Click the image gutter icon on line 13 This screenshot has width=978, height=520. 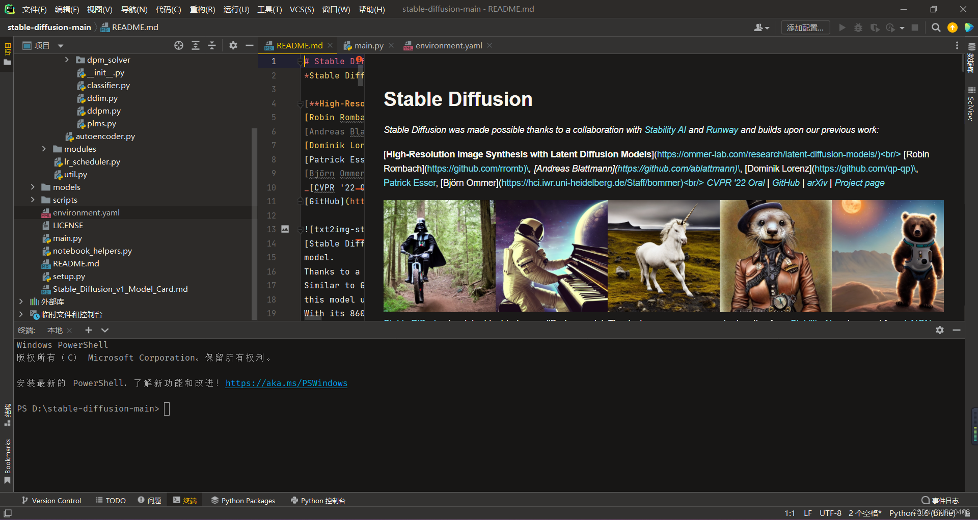click(285, 229)
